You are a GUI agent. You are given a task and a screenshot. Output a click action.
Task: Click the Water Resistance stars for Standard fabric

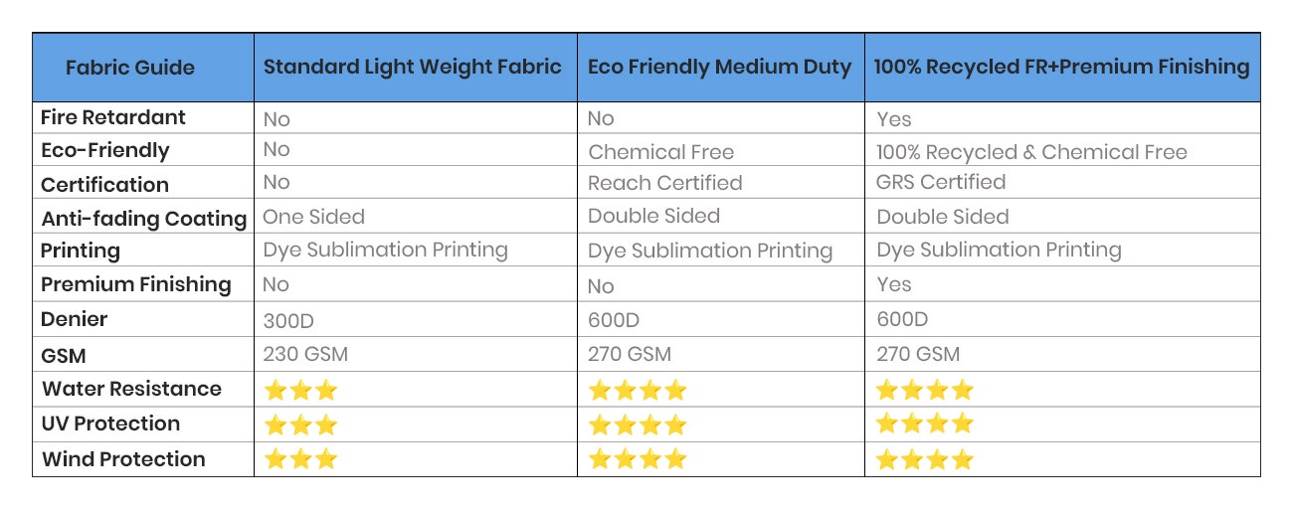(300, 391)
